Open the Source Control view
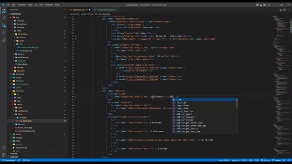This screenshot has height=164, width=292. tap(4, 26)
